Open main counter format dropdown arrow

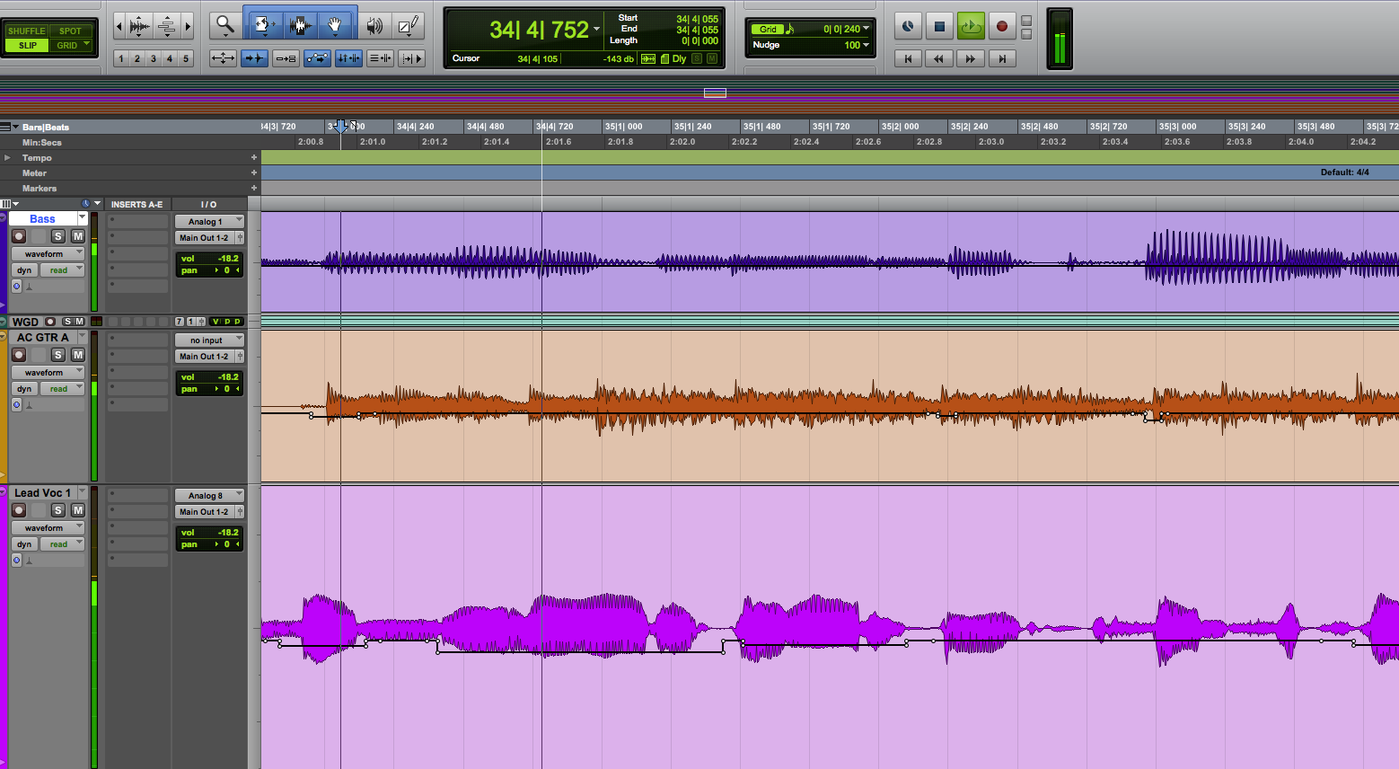596,30
